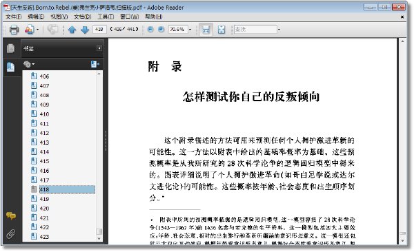Image resolution: width=414 pixels, height=252 pixels.
Task: Open the Help menu (帮助)
Action: (x=153, y=17)
